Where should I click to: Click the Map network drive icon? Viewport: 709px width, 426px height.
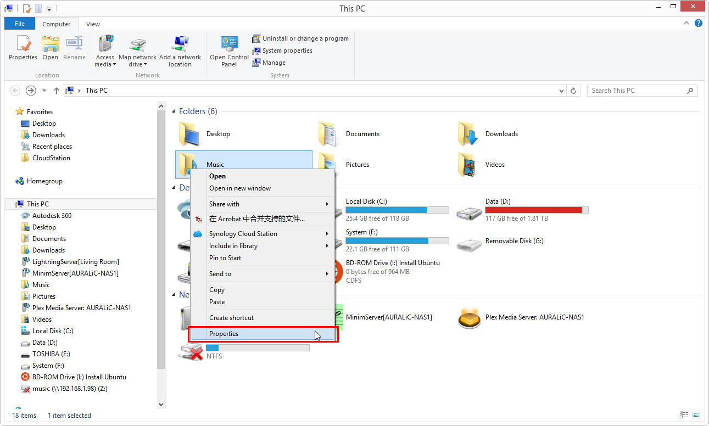[x=137, y=52]
